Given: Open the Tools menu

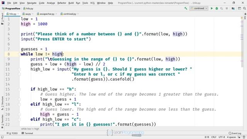Looking at the screenshot, I should pyautogui.click(x=85, y=3).
